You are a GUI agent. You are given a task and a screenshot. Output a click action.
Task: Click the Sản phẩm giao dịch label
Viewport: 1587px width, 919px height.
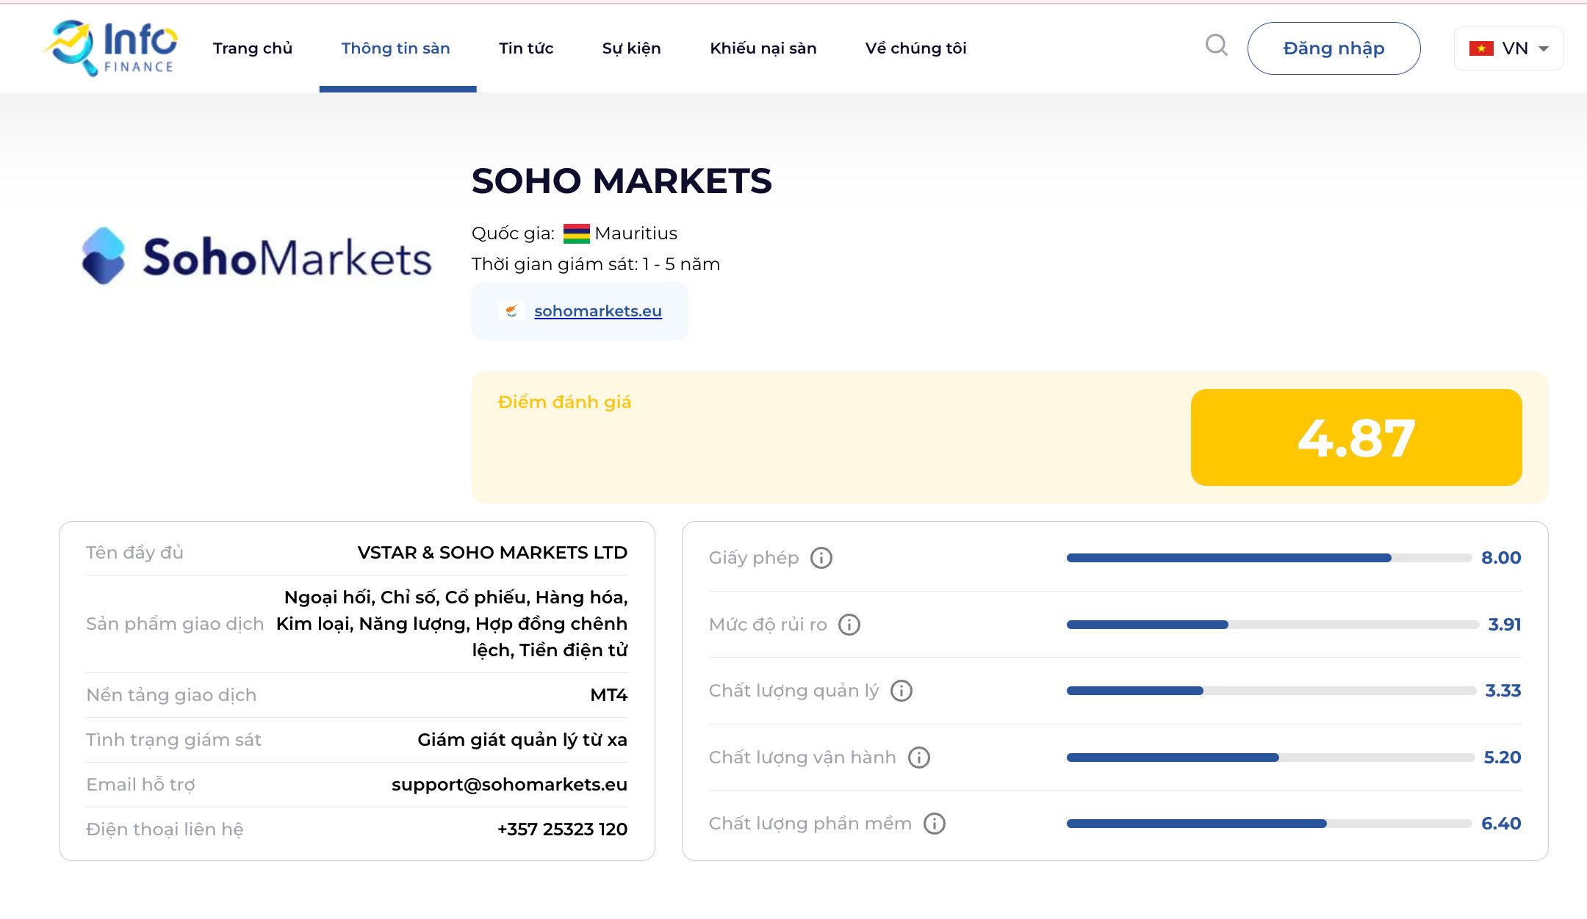click(175, 624)
